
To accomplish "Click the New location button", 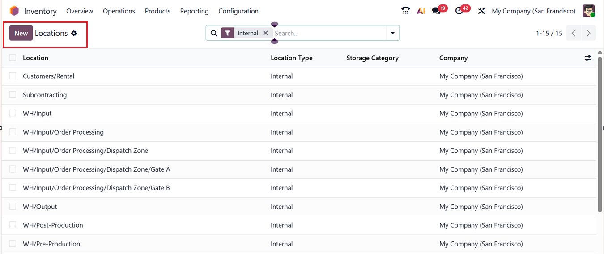I will coord(21,33).
